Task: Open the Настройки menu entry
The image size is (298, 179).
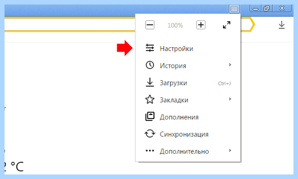Action: coord(188,49)
